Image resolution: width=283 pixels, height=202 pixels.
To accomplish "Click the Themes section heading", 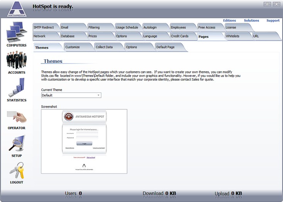I will click(x=53, y=61).
